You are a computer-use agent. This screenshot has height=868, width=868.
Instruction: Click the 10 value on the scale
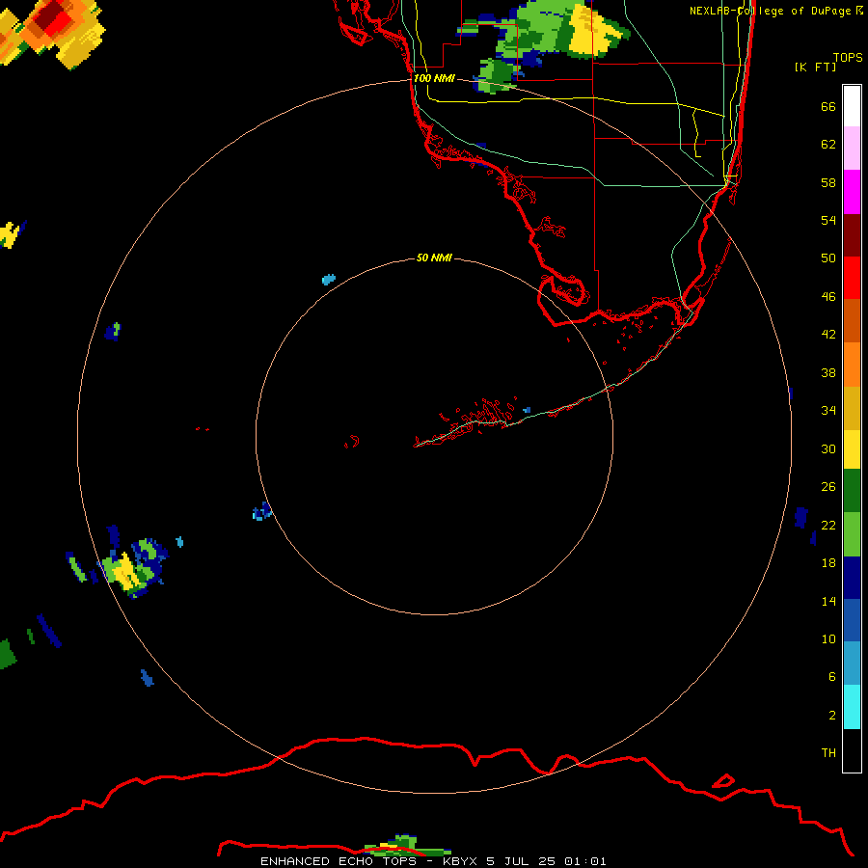pos(828,638)
